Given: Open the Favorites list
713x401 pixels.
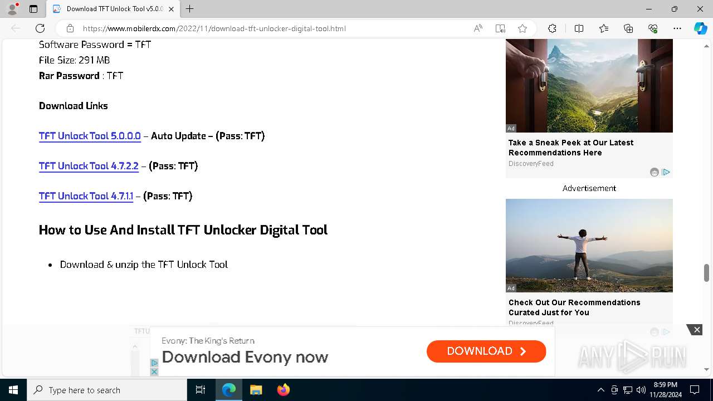Looking at the screenshot, I should pyautogui.click(x=604, y=28).
